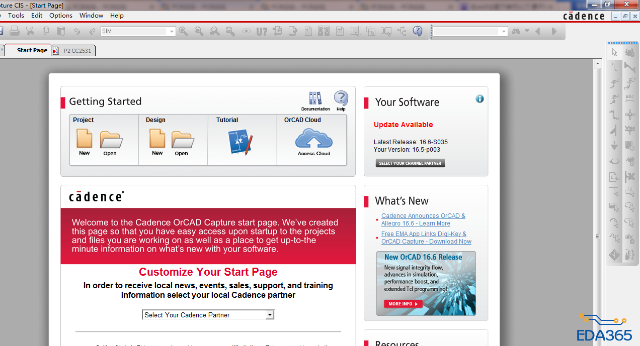Screen dimensions: 640x346
Task: Create a New Project
Action: [x=84, y=142]
